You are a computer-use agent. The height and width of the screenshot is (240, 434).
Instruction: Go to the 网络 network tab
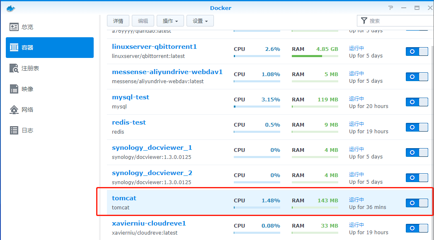click(50, 110)
